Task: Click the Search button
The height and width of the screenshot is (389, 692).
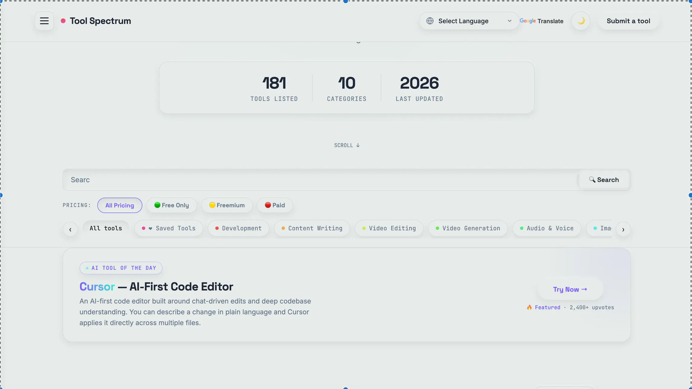Action: tap(604, 180)
